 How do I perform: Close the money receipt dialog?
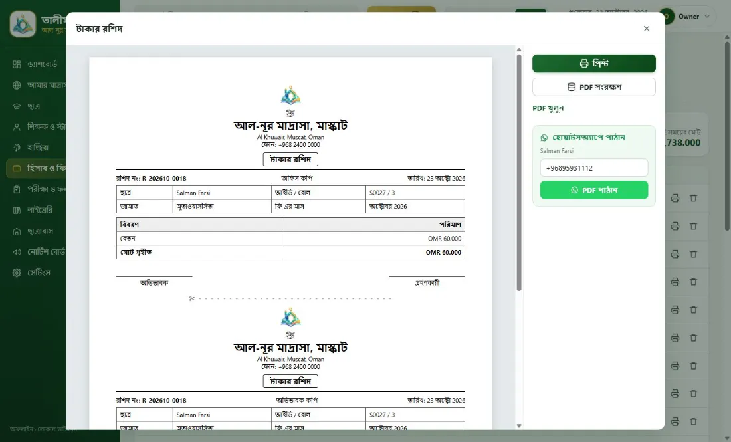tap(647, 29)
